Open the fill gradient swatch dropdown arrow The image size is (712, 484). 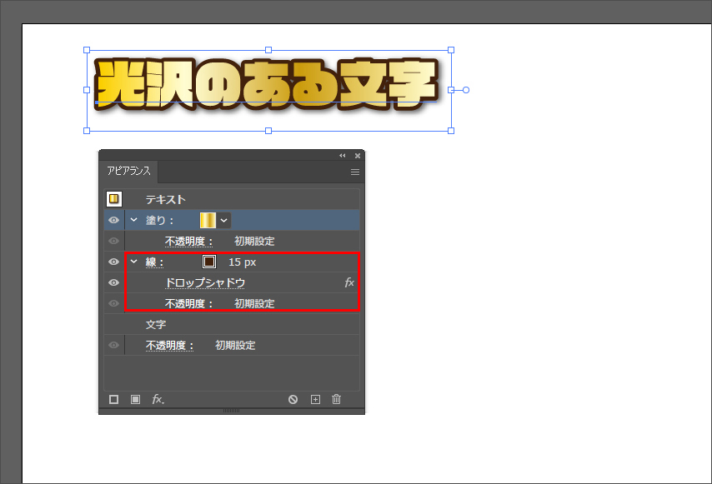coord(224,221)
